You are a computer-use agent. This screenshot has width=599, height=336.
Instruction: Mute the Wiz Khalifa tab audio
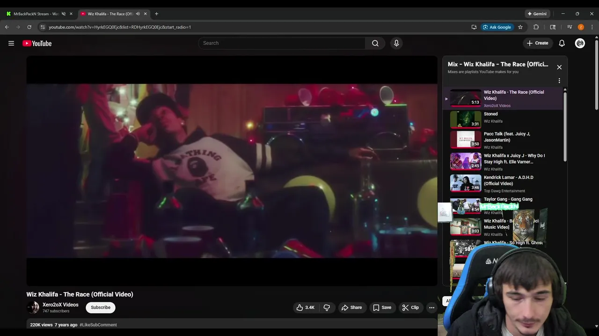(138, 14)
